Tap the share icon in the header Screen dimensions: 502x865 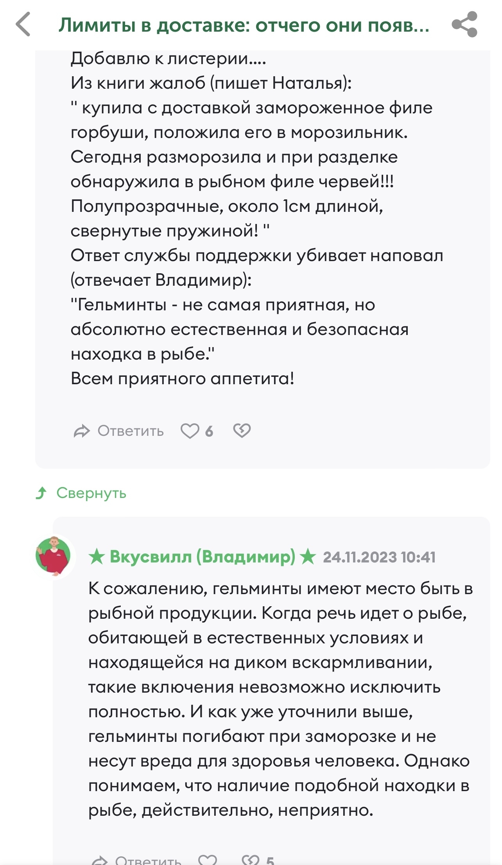click(x=464, y=25)
